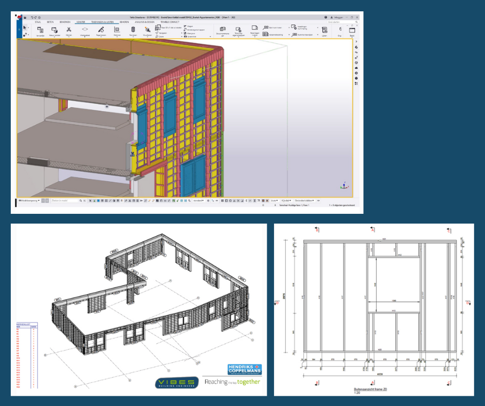
Task: Click the Lijsten reports icon
Action: click(325, 31)
